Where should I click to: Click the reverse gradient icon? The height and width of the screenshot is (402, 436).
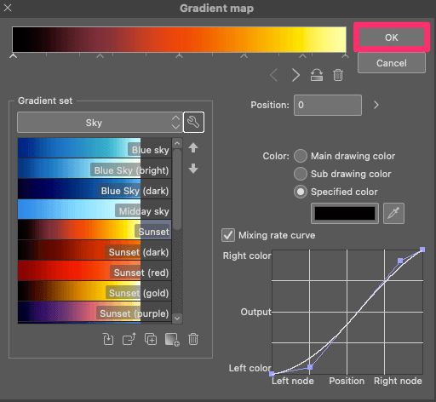317,75
